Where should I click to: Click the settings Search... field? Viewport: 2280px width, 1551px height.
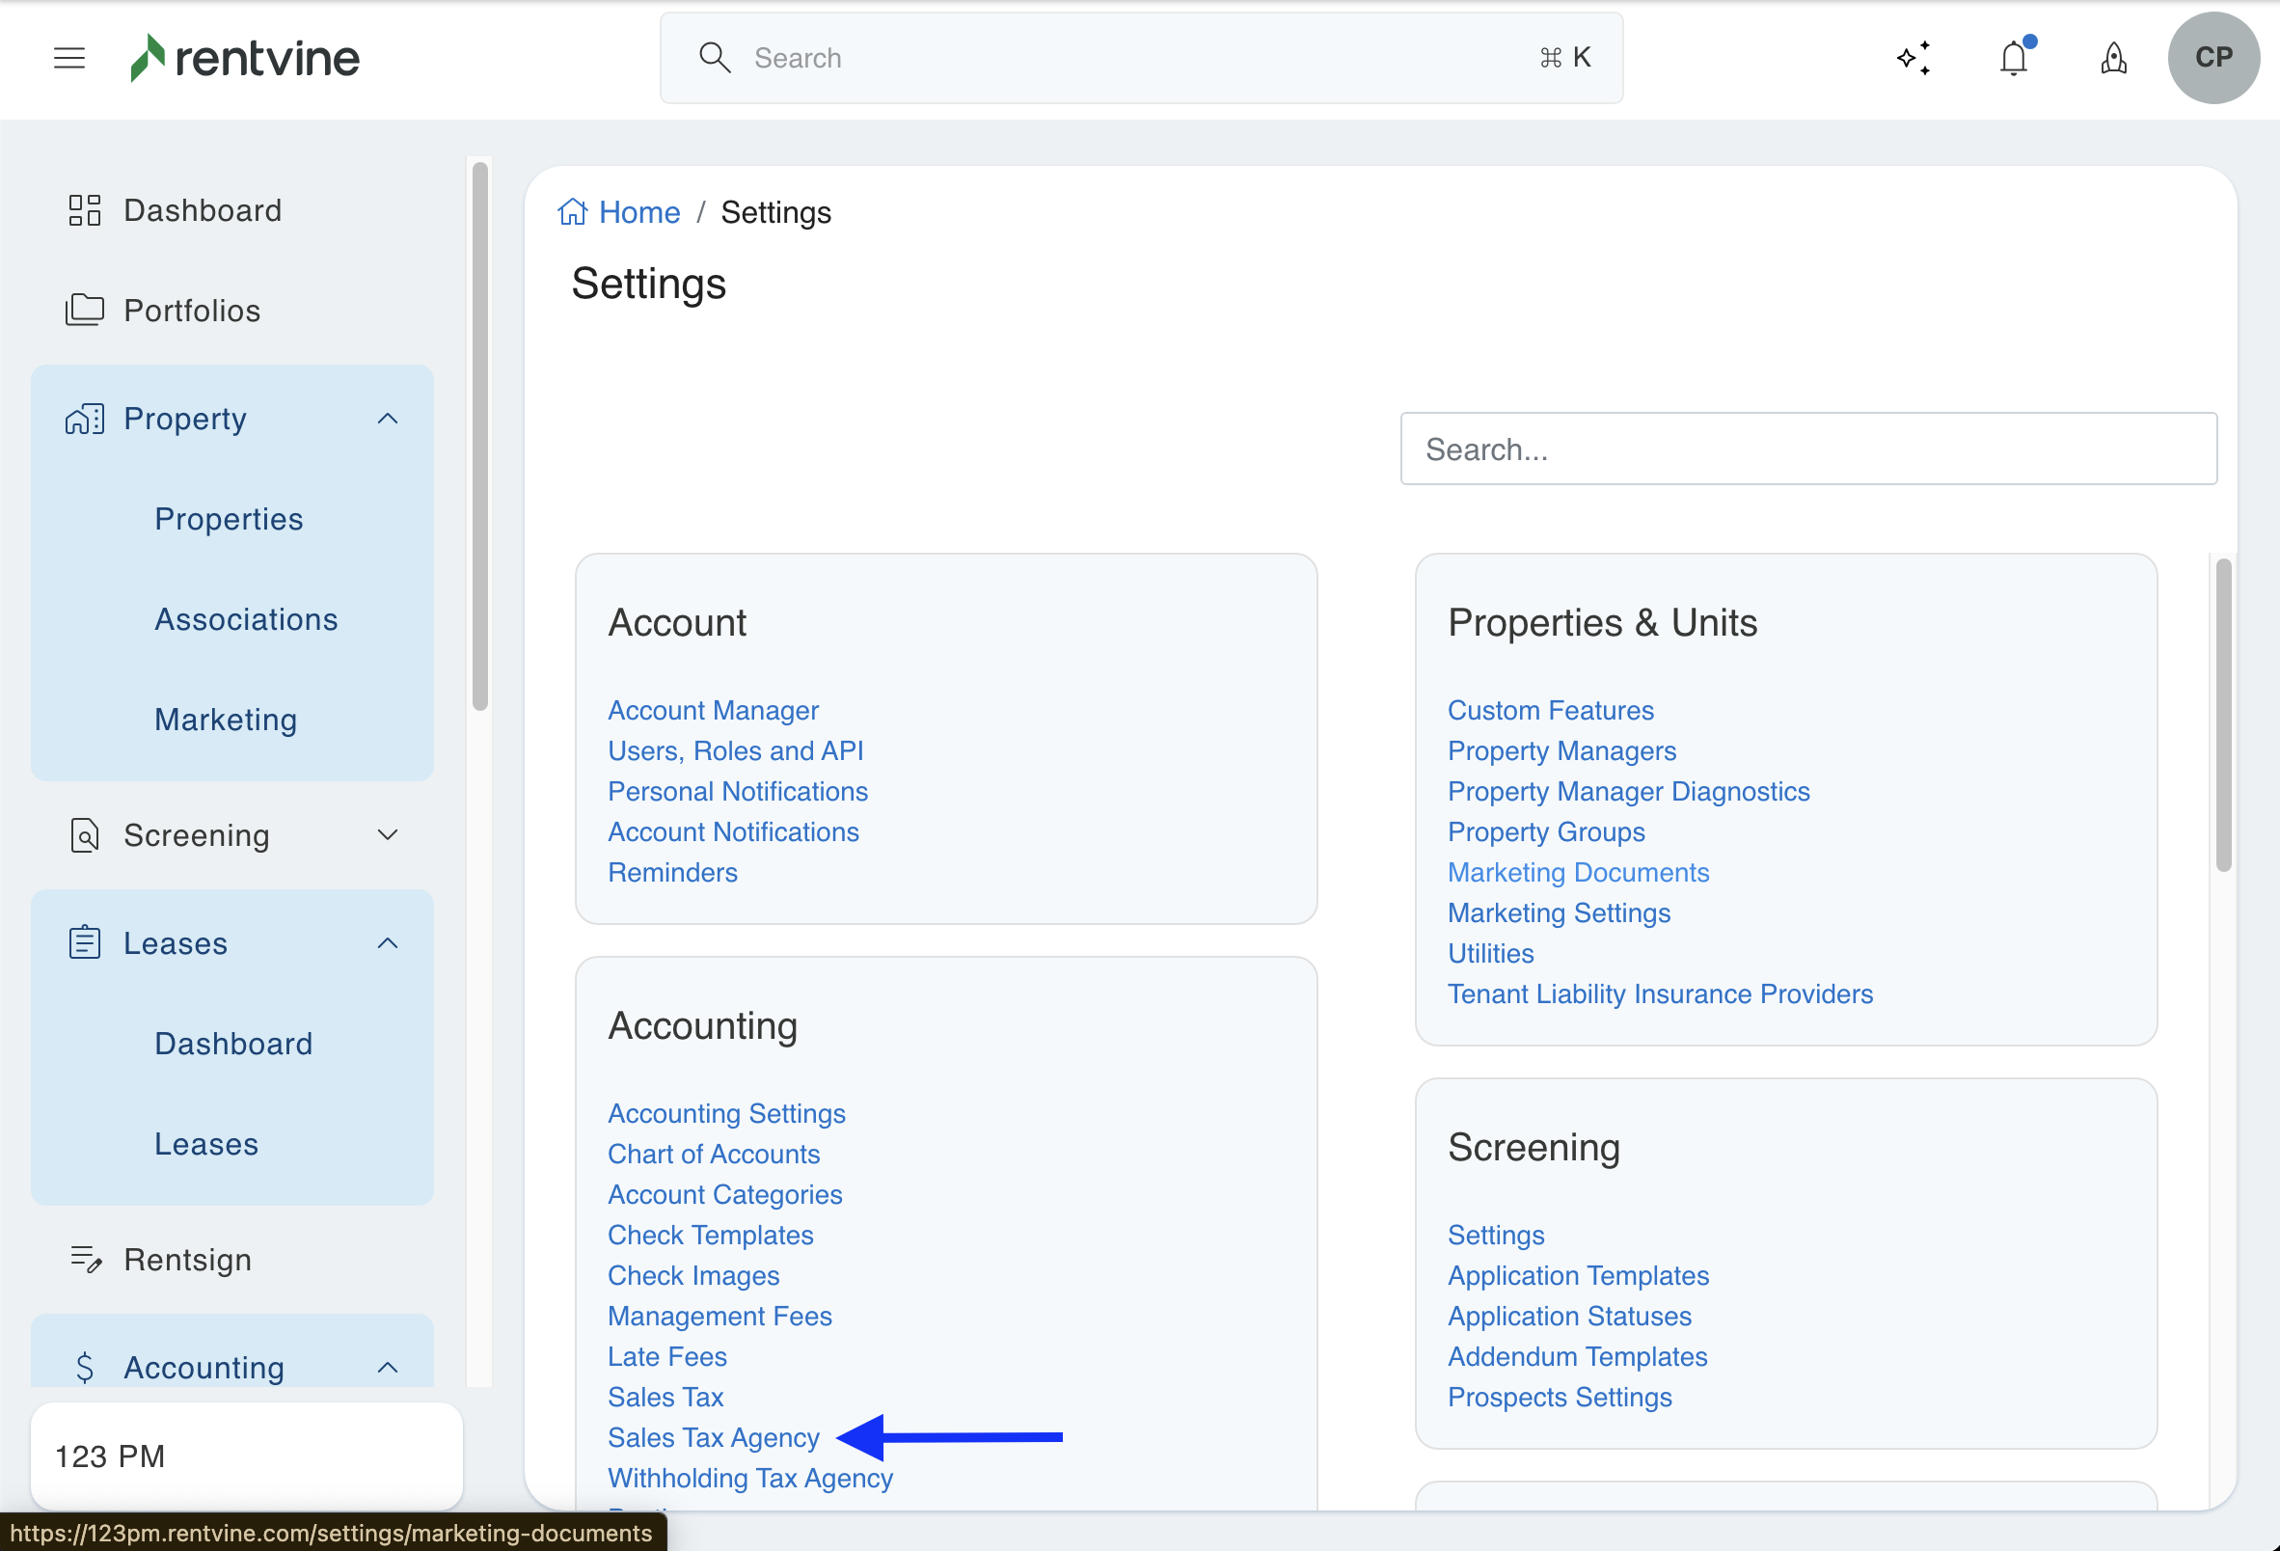point(1807,449)
